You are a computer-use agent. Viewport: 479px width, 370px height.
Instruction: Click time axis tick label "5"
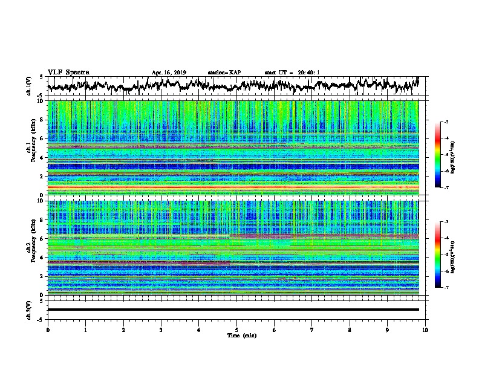tap(236, 330)
